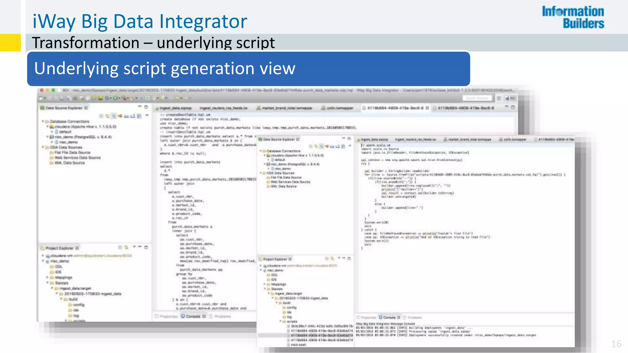Select Flat File Data Source in front window

coord(284,177)
